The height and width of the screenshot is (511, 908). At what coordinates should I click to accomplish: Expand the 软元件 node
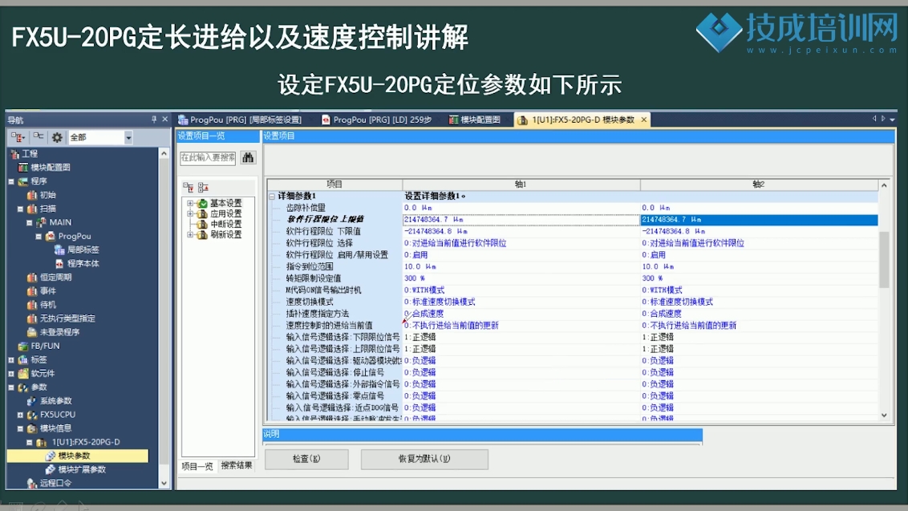coord(11,374)
